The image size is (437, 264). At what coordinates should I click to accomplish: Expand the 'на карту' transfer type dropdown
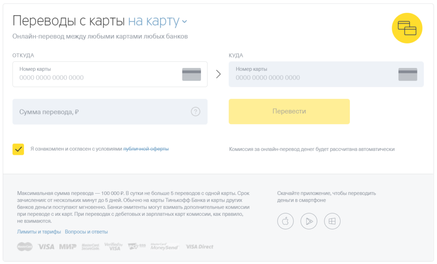[x=154, y=21]
